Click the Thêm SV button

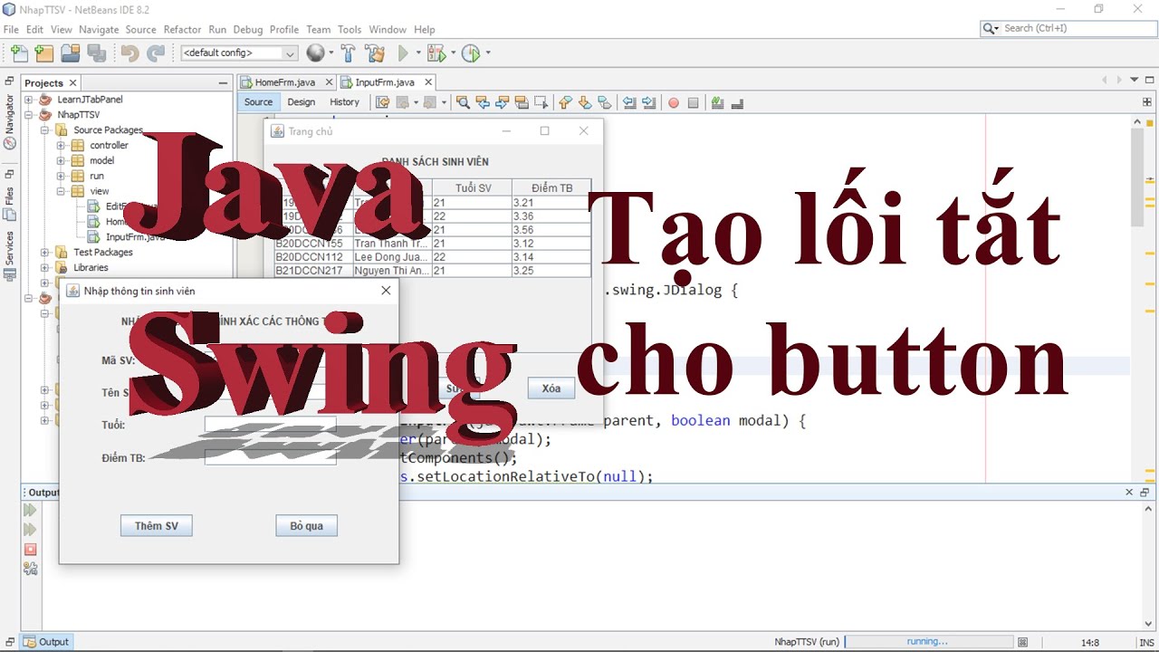click(157, 526)
